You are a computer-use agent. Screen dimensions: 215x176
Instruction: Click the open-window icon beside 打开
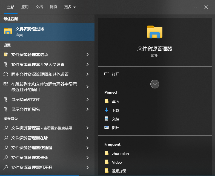tap(106, 74)
